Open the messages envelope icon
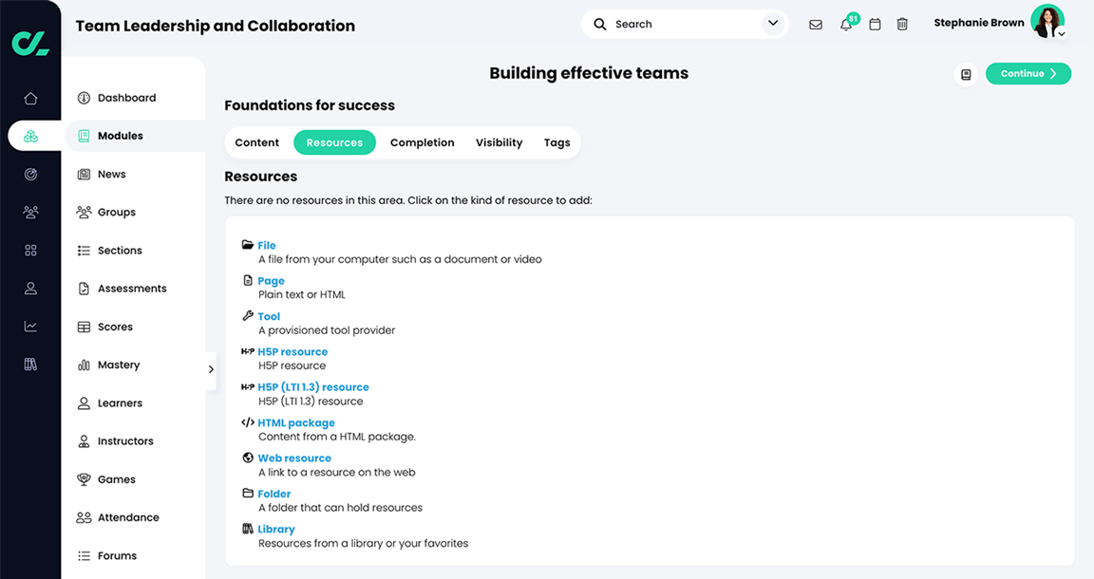The width and height of the screenshot is (1094, 579). click(x=816, y=24)
